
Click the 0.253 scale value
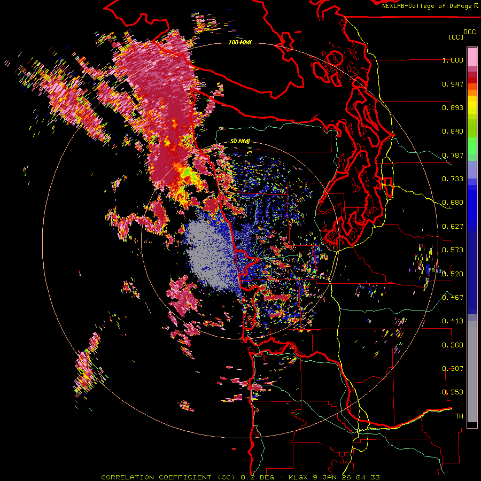[453, 392]
